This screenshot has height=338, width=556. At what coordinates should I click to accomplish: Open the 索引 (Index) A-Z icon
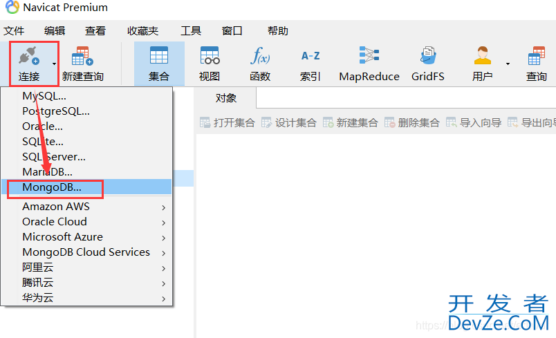(311, 57)
